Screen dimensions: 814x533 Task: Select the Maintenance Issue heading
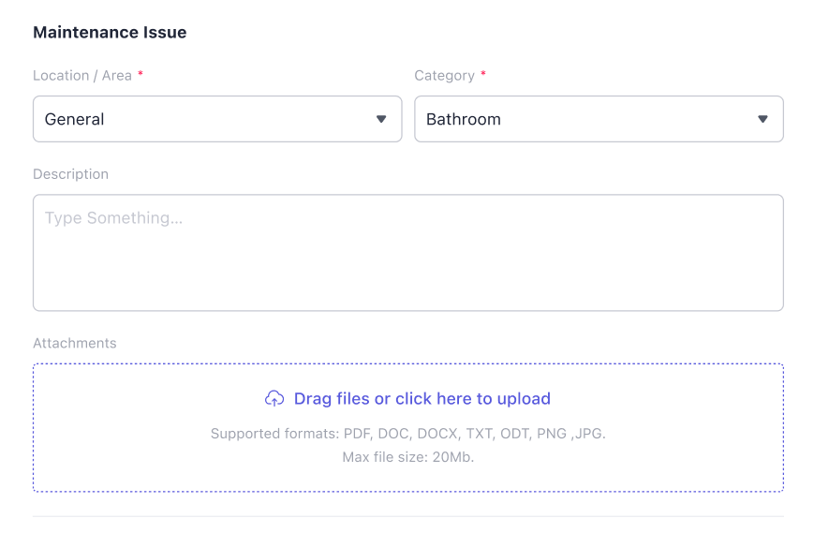click(110, 33)
